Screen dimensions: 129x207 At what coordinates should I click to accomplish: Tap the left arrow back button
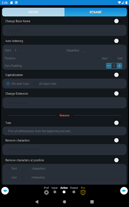pos(5,191)
